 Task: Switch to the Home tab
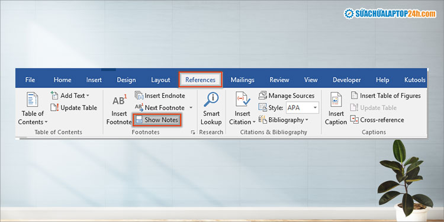(x=62, y=80)
